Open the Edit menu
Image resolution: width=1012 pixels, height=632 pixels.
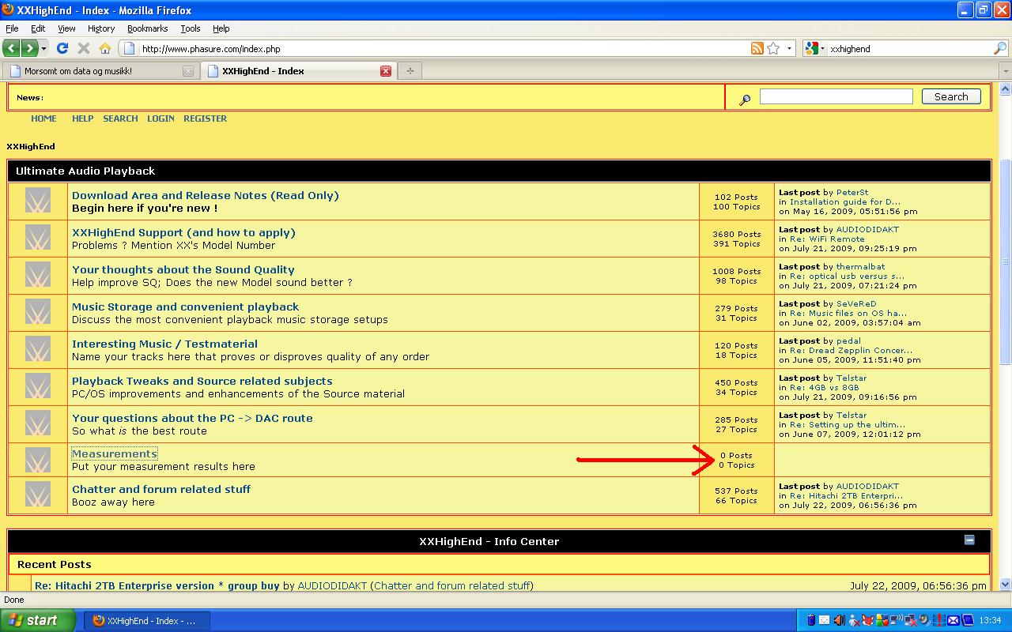point(38,28)
